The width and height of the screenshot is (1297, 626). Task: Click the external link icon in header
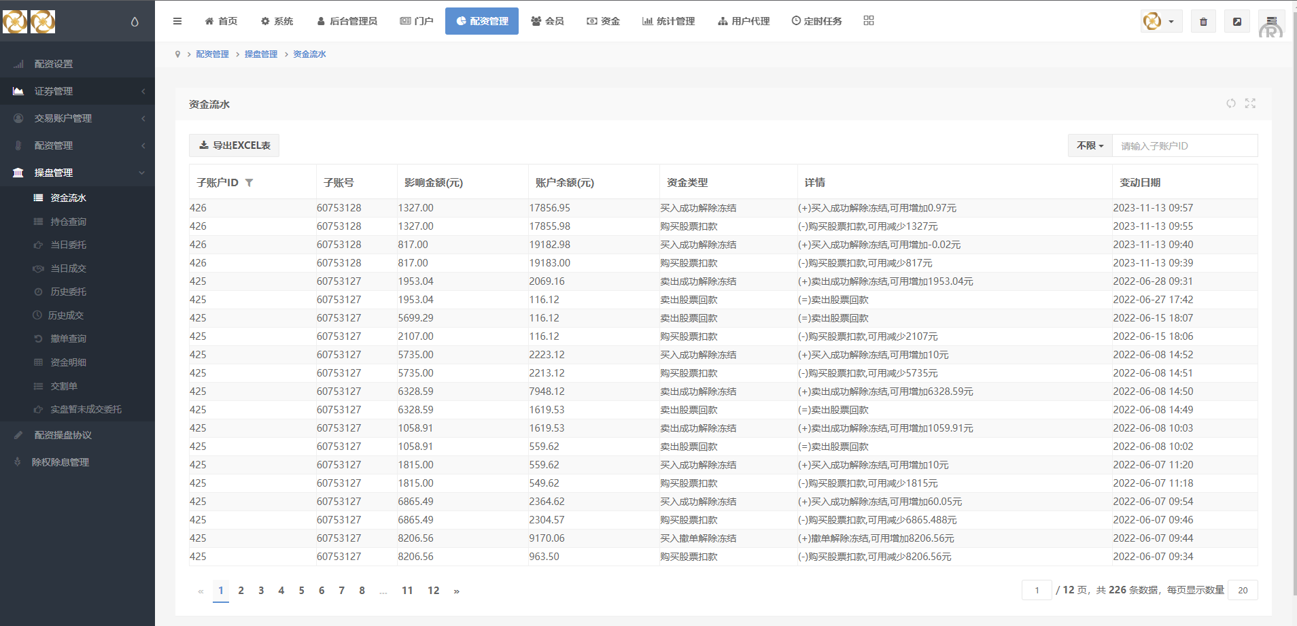coord(1237,22)
